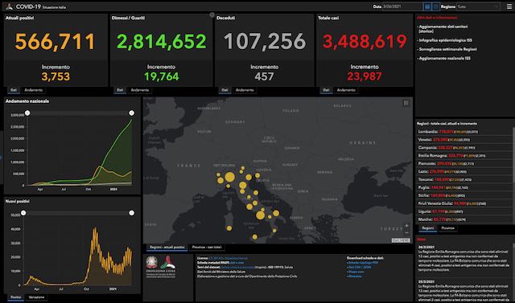515x303 pixels.
Task: Open the Data date picker field
Action: pyautogui.click(x=402, y=6)
